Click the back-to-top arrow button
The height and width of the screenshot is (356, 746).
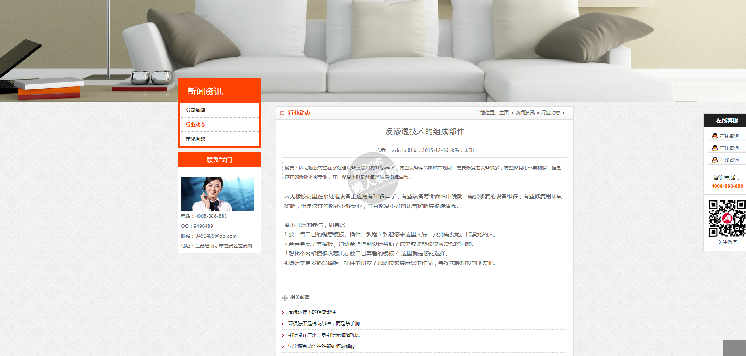coord(735,348)
